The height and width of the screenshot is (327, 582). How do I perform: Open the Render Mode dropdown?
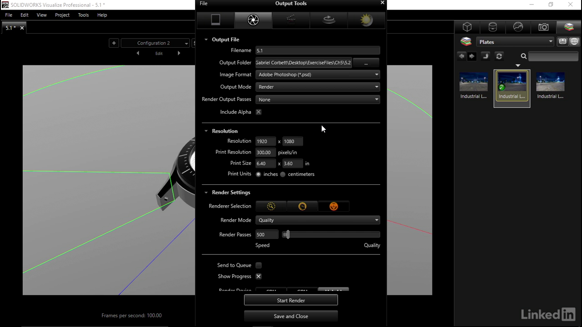point(317,220)
